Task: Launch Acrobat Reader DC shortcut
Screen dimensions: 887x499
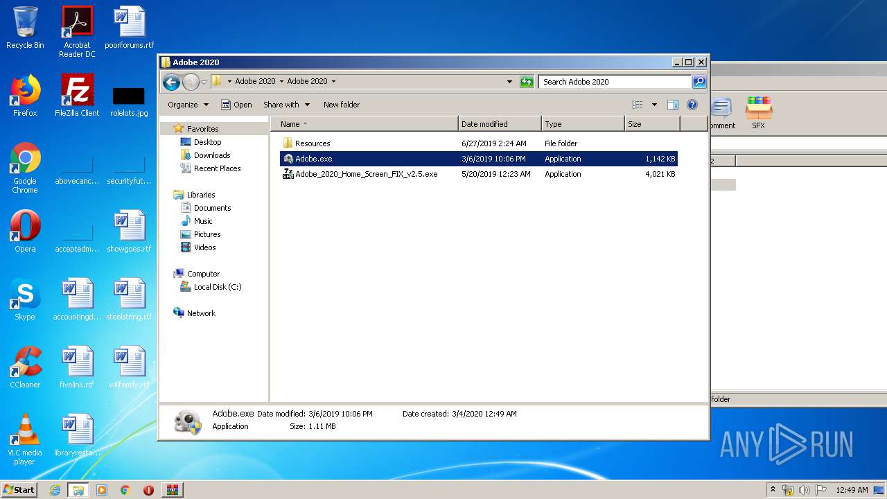Action: coord(77,32)
